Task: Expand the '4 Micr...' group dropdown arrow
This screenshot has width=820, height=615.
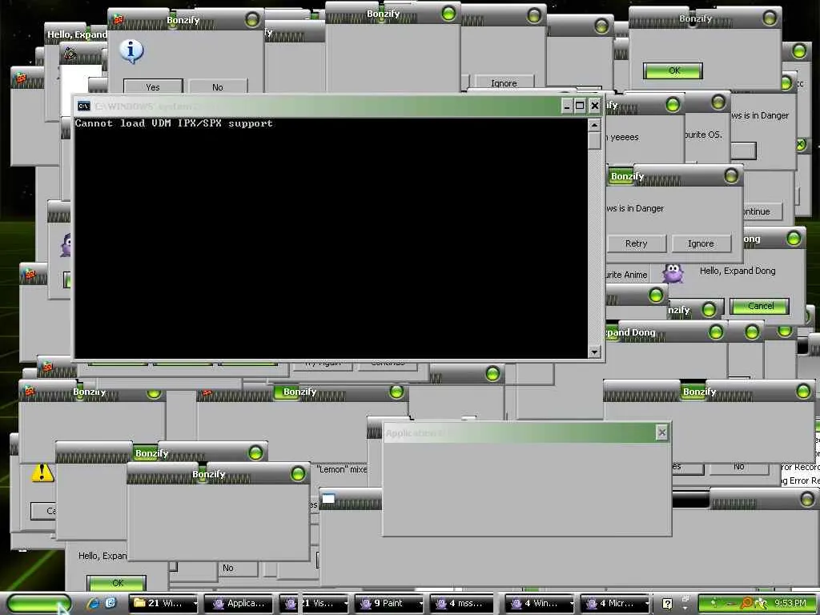Action: tap(646, 604)
